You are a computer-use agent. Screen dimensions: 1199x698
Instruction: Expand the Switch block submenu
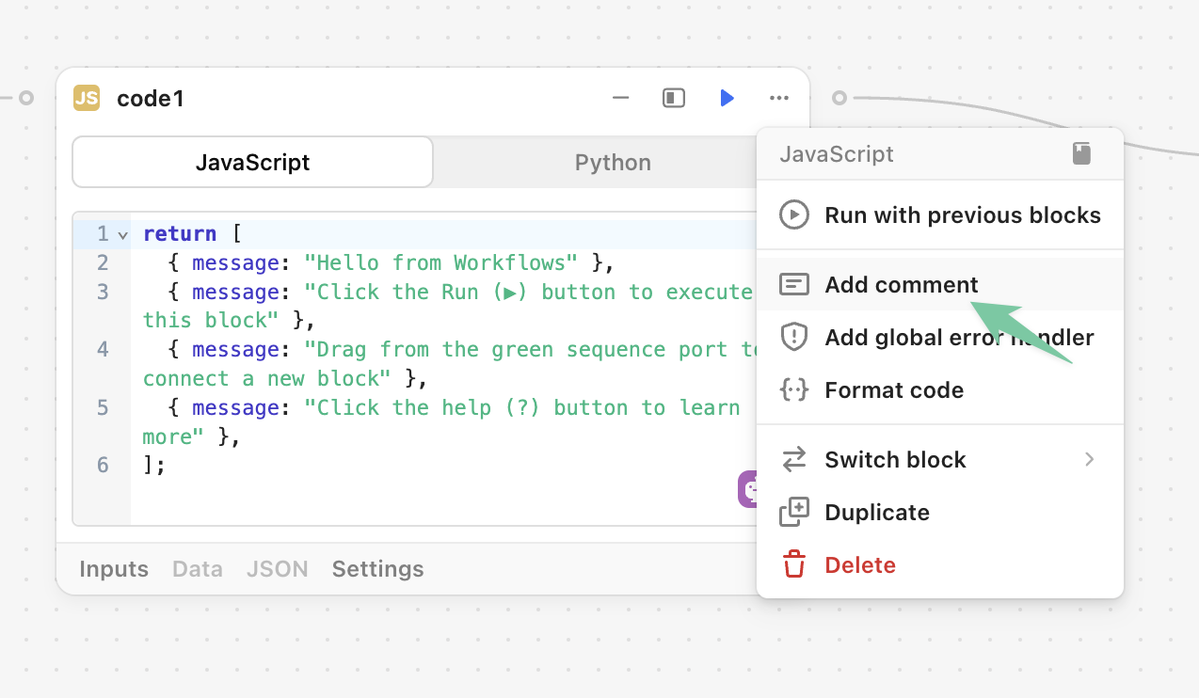(1089, 460)
